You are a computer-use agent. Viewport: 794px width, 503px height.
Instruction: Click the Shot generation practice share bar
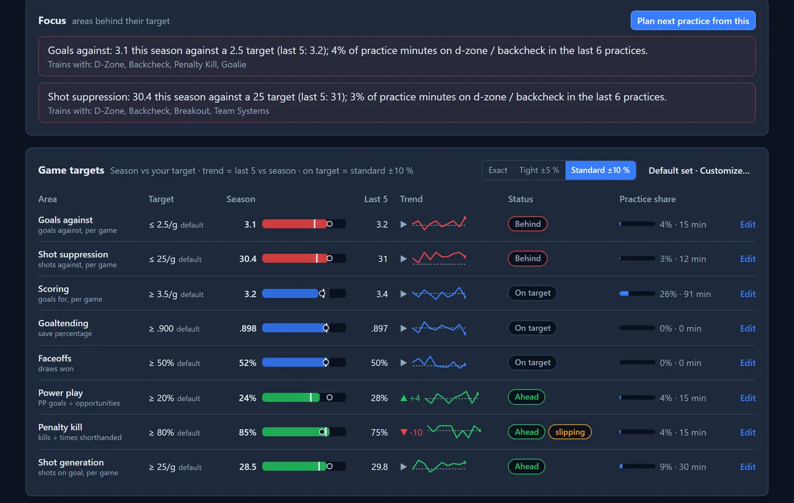[637, 467]
